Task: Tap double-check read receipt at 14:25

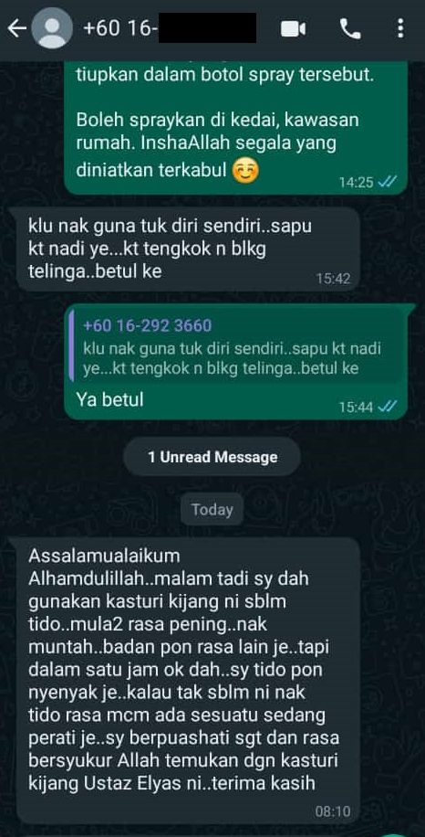Action: (x=388, y=183)
